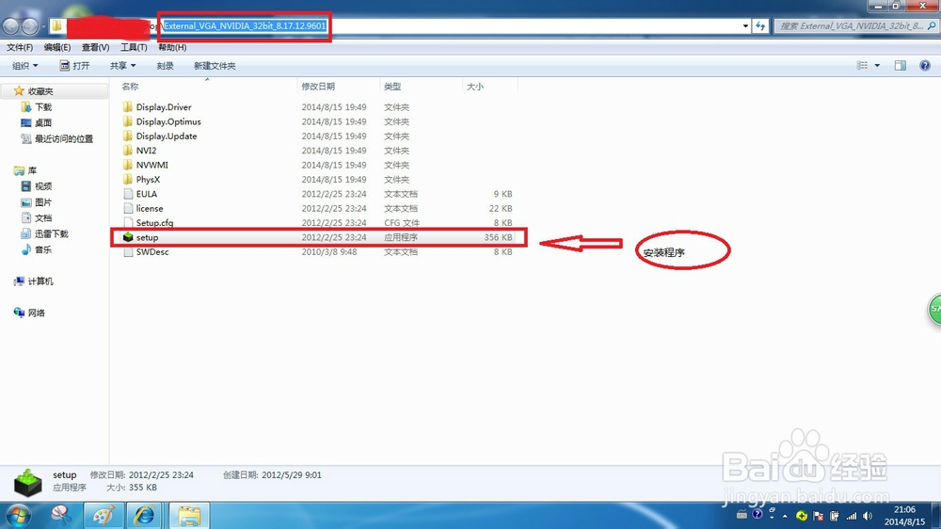Image resolution: width=941 pixels, height=529 pixels.
Task: Toggle the preview pane icon
Action: pos(901,66)
